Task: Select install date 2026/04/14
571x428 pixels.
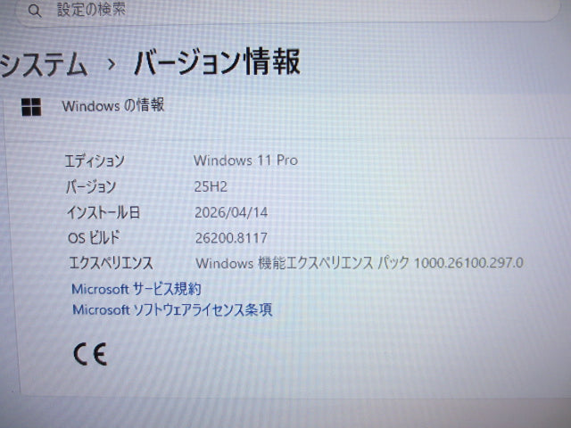Action: (231, 212)
